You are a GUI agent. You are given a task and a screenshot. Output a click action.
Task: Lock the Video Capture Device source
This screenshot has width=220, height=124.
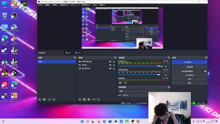(x=114, y=61)
